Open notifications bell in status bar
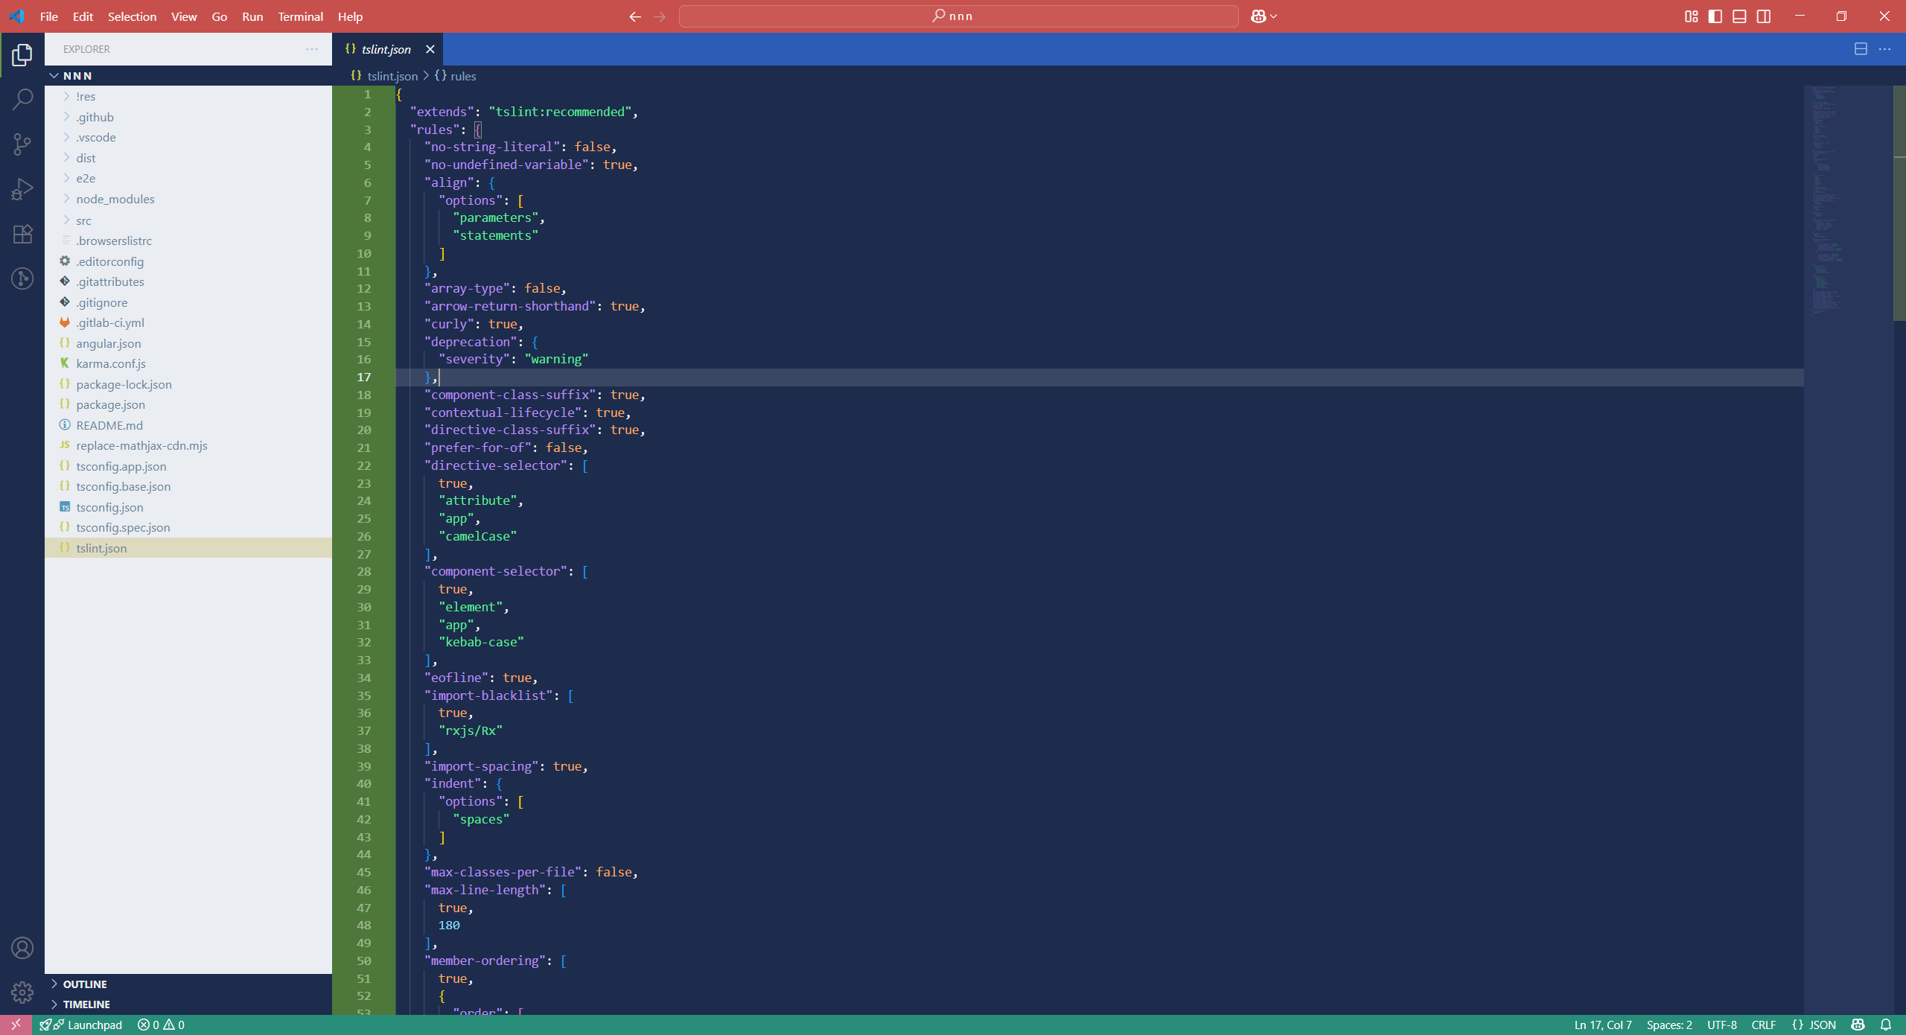The height and width of the screenshot is (1035, 1906). click(x=1886, y=1025)
